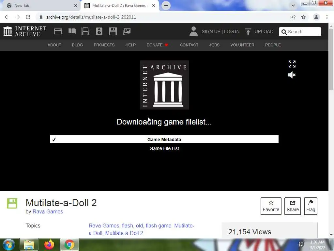Open the flash topic link
Image resolution: width=334 pixels, height=251 pixels.
pos(128,226)
